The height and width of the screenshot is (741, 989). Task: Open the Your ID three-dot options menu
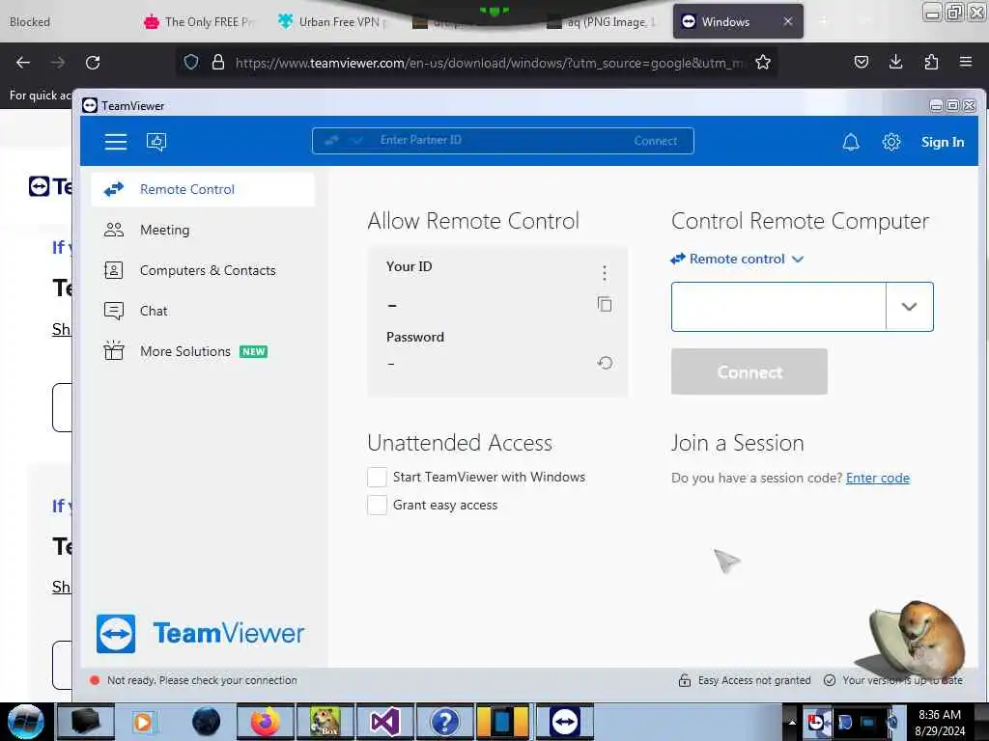[605, 273]
